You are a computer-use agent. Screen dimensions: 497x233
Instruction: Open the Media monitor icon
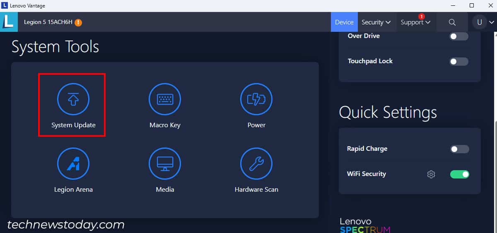coord(165,164)
